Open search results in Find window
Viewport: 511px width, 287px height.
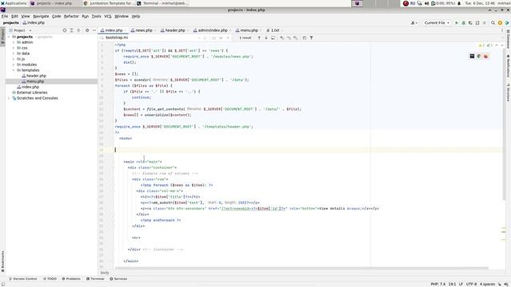[273, 37]
